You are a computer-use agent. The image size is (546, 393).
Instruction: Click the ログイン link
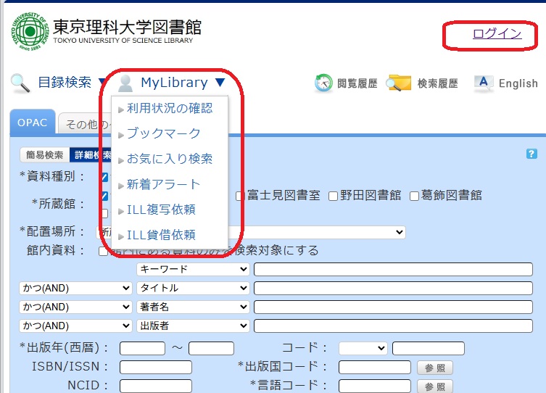[497, 33]
